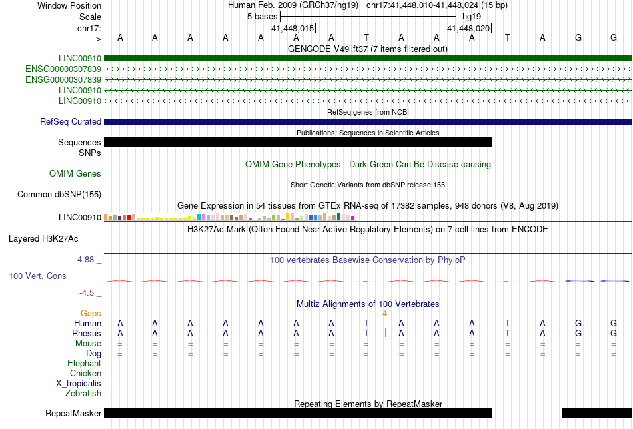The width and height of the screenshot is (633, 429).
Task: Click the 41,448,020 ruler position marker
Action: tap(468, 28)
